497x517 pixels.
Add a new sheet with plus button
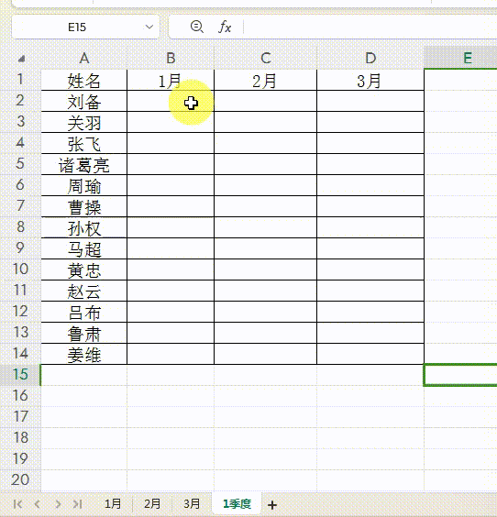click(272, 505)
